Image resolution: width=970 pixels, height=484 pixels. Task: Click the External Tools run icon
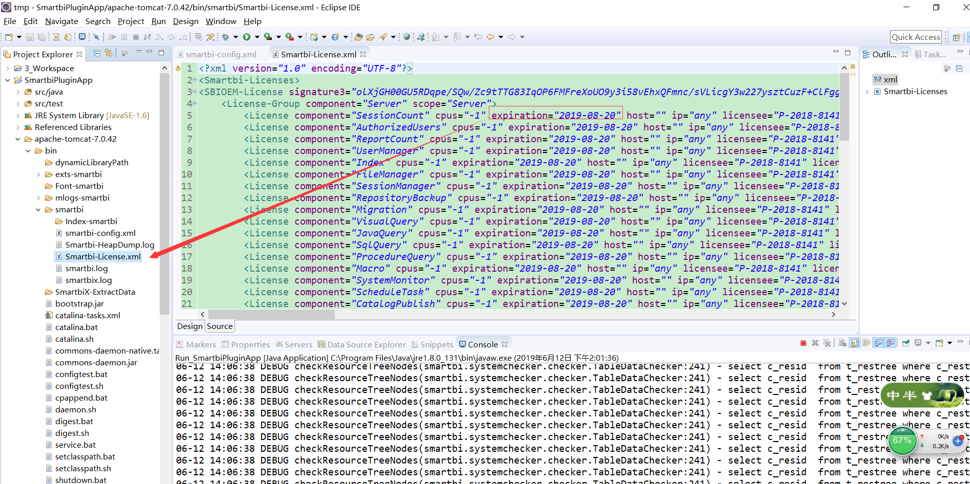point(290,37)
